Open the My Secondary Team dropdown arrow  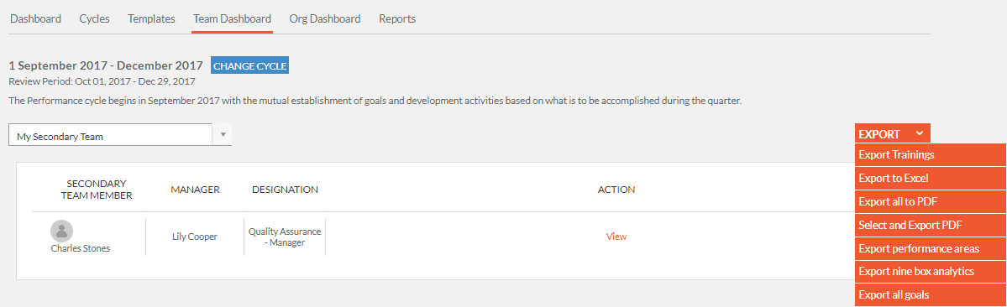tap(223, 135)
